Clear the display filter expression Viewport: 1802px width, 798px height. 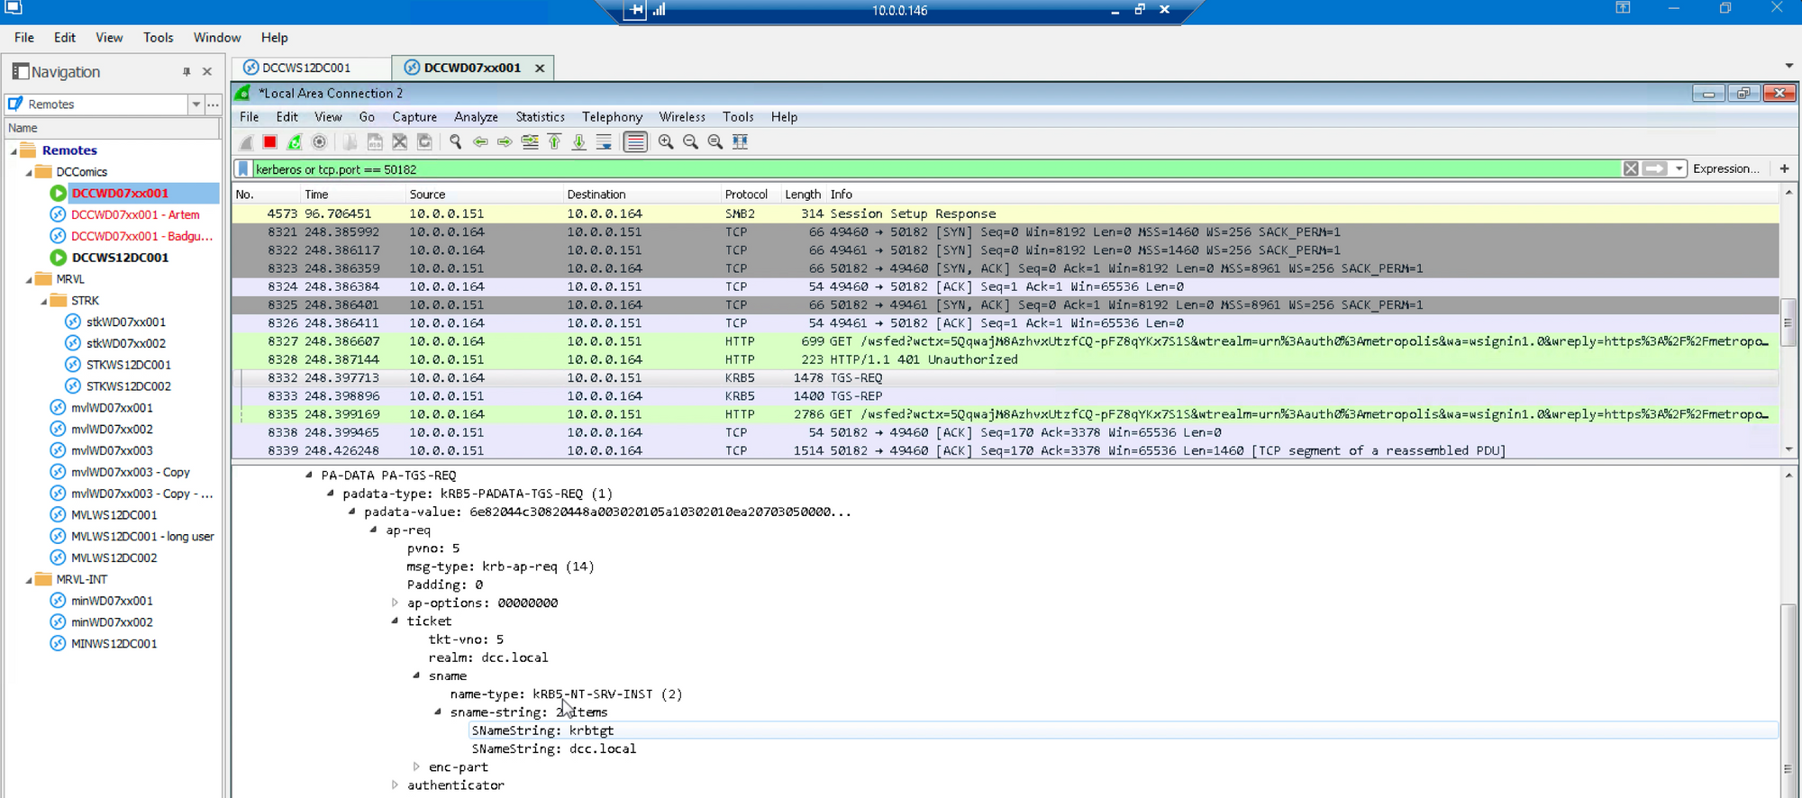(1631, 168)
